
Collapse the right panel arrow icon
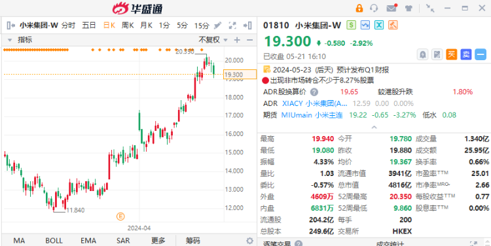(247, 26)
